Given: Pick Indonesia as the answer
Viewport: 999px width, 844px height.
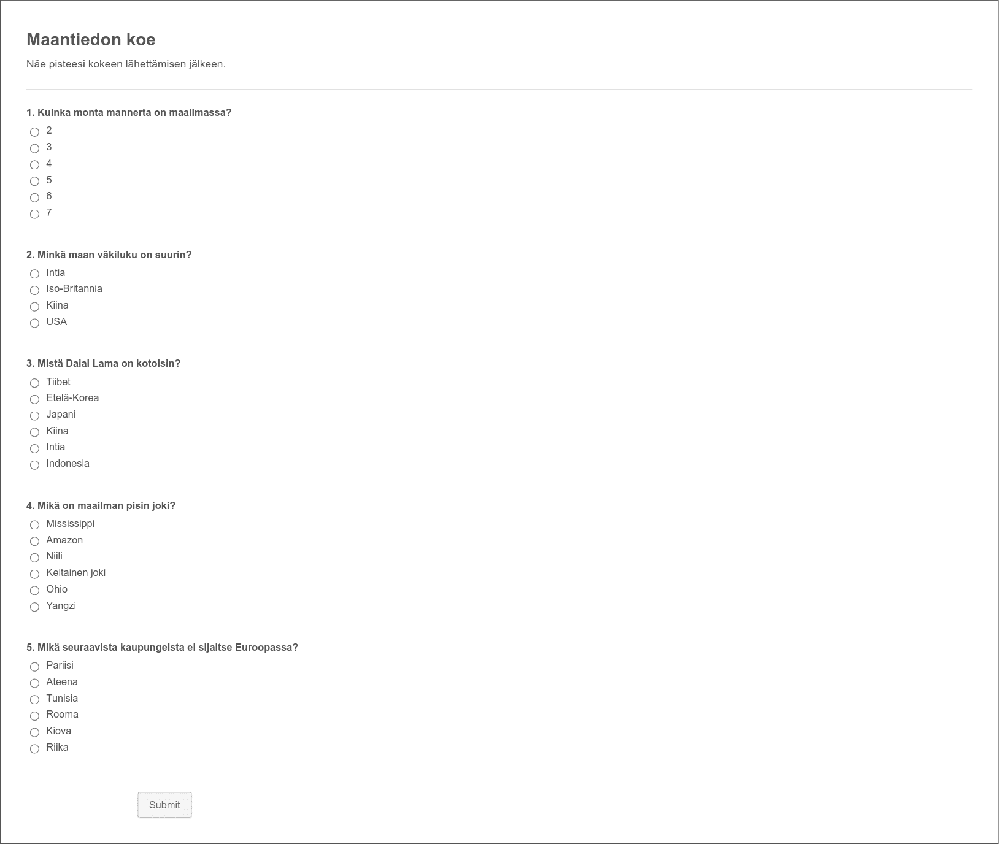Looking at the screenshot, I should tap(34, 465).
